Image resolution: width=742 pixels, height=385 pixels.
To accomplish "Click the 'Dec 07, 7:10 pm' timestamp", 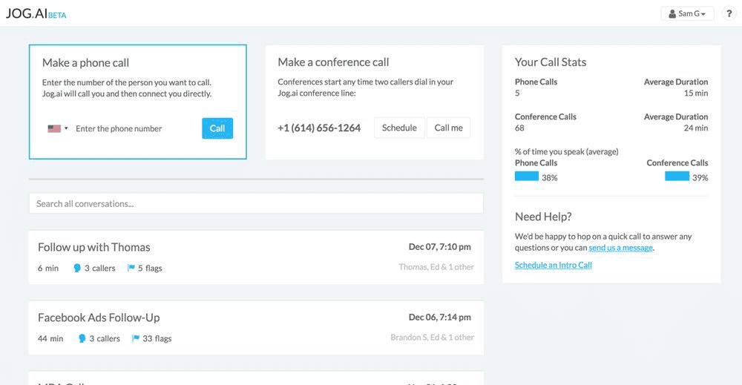I will pyautogui.click(x=439, y=247).
